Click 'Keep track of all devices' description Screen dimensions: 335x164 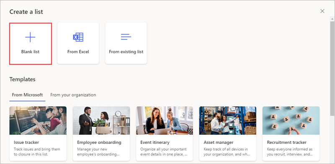click(227, 151)
